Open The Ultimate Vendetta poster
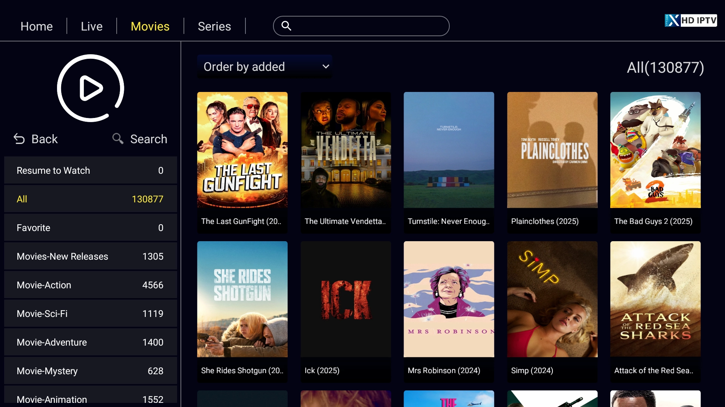The height and width of the screenshot is (407, 725). pyautogui.click(x=346, y=150)
